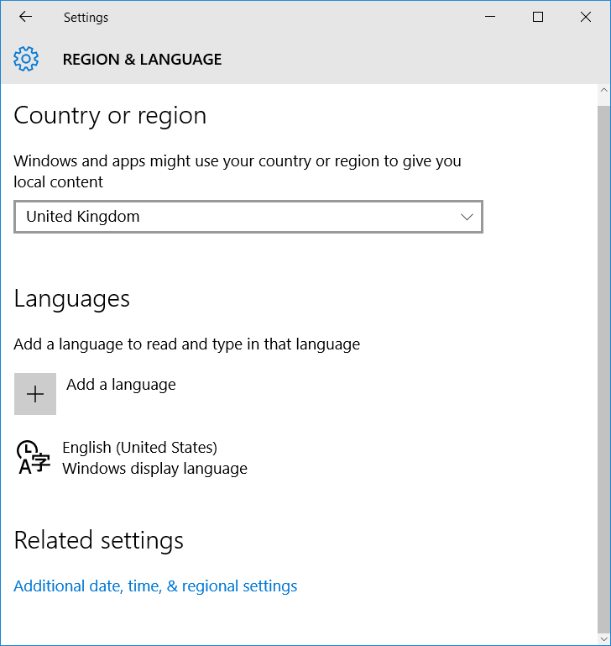Click the plus icon to add language
Screen dimensions: 611x646
click(35, 394)
